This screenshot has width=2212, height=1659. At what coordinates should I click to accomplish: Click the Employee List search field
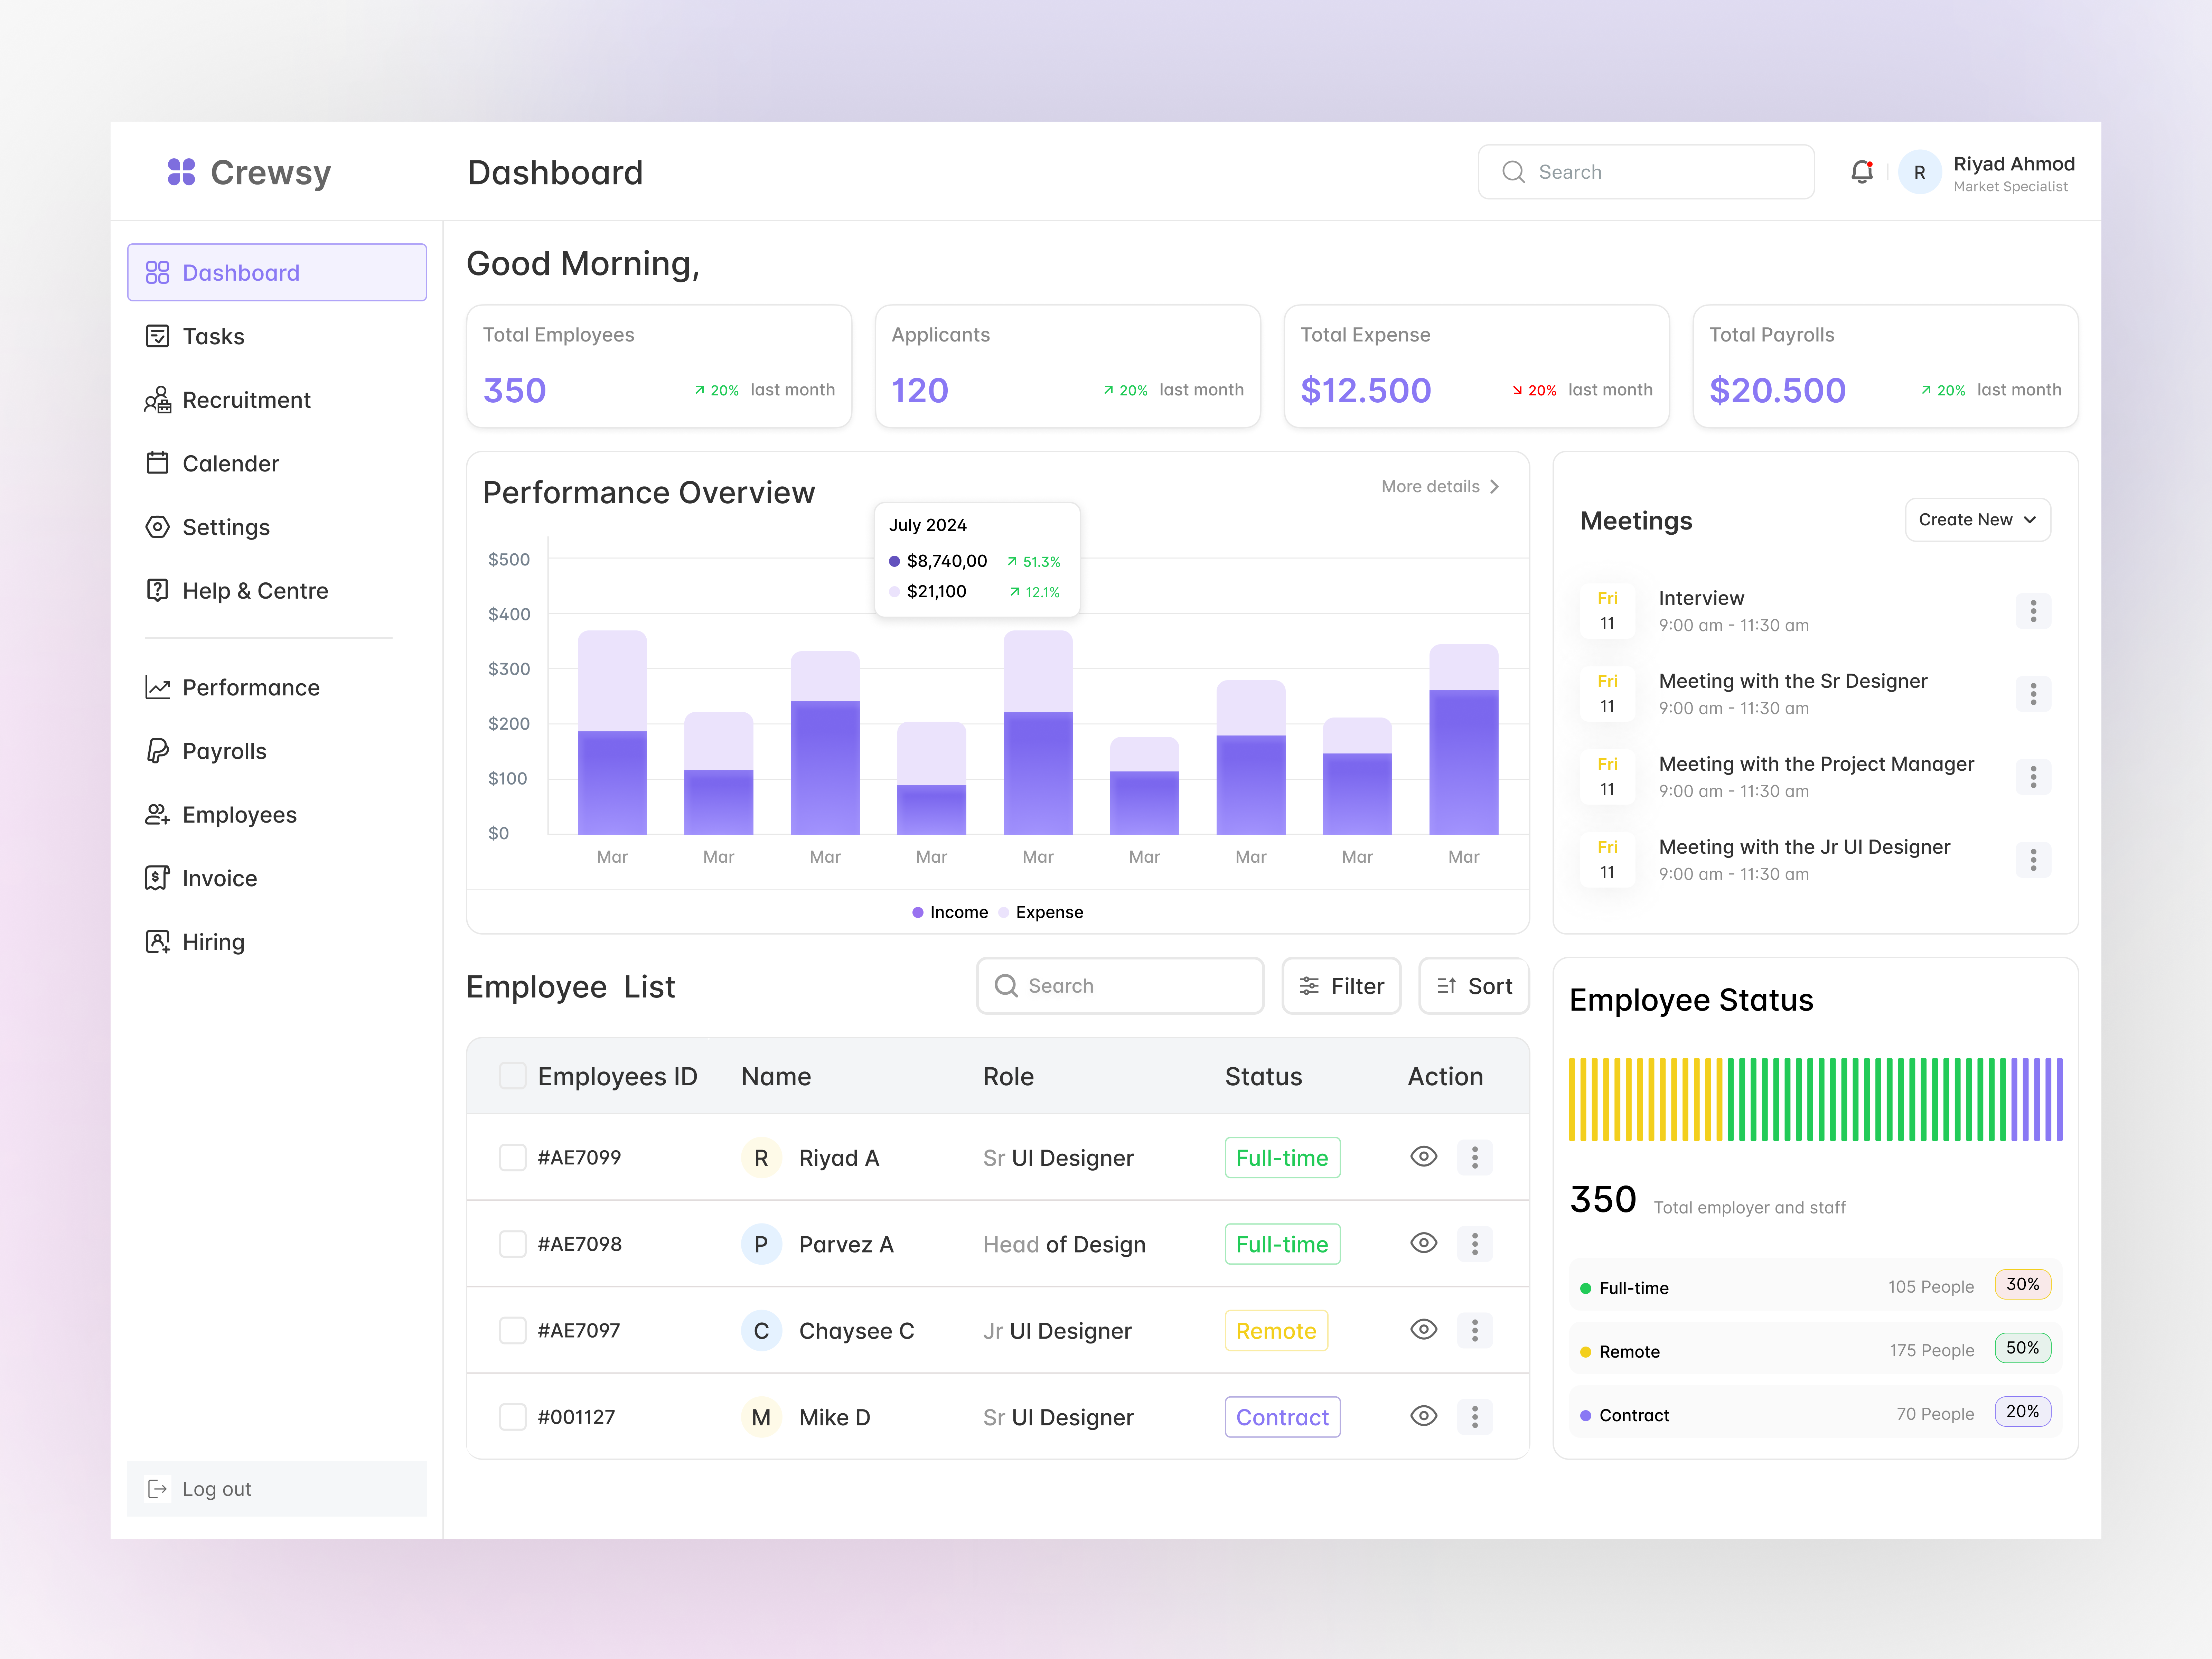pos(1120,985)
